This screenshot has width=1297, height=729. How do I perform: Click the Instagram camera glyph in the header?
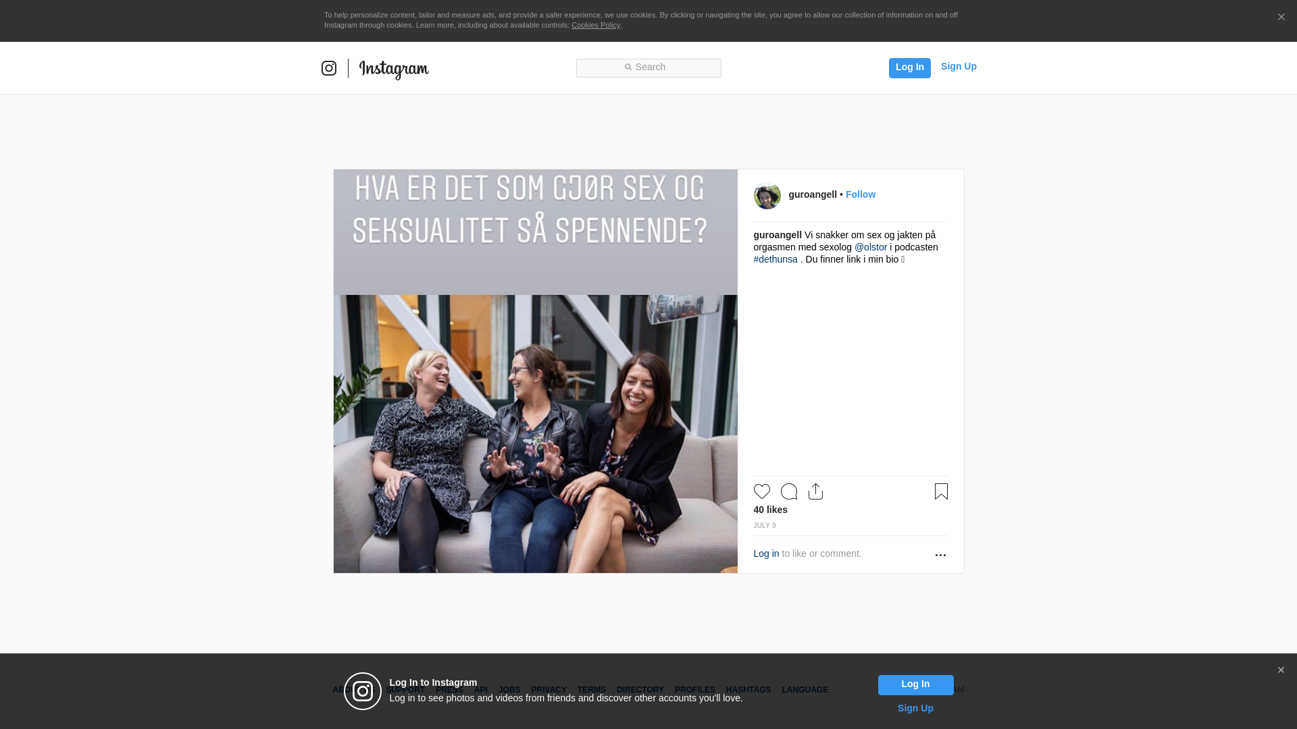(x=329, y=68)
